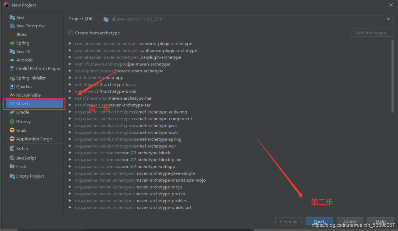Image resolution: width=398 pixels, height=231 pixels.
Task: Click the Cancel button
Action: point(350,221)
